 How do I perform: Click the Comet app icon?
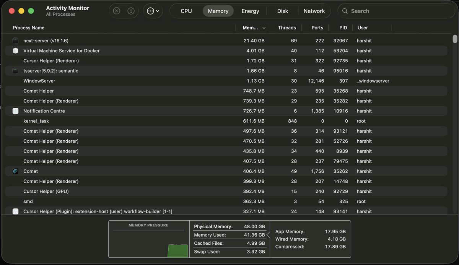click(15, 171)
